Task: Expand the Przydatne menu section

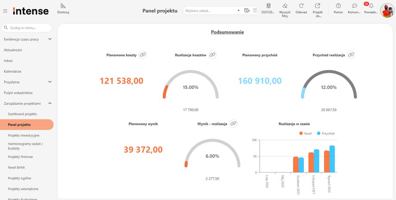Action: (x=50, y=82)
